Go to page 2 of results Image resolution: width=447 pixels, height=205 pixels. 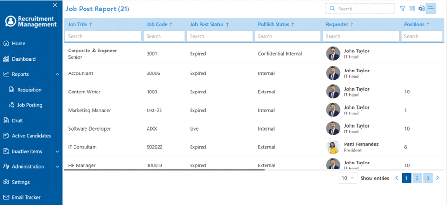coord(417,178)
